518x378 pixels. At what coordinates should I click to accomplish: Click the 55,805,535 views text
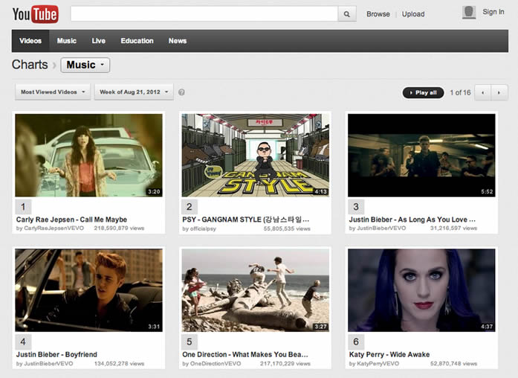(287, 228)
